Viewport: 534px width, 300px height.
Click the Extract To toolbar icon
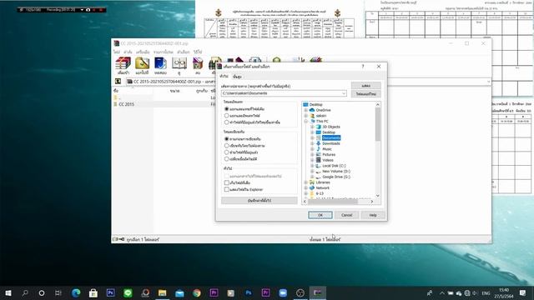click(142, 63)
